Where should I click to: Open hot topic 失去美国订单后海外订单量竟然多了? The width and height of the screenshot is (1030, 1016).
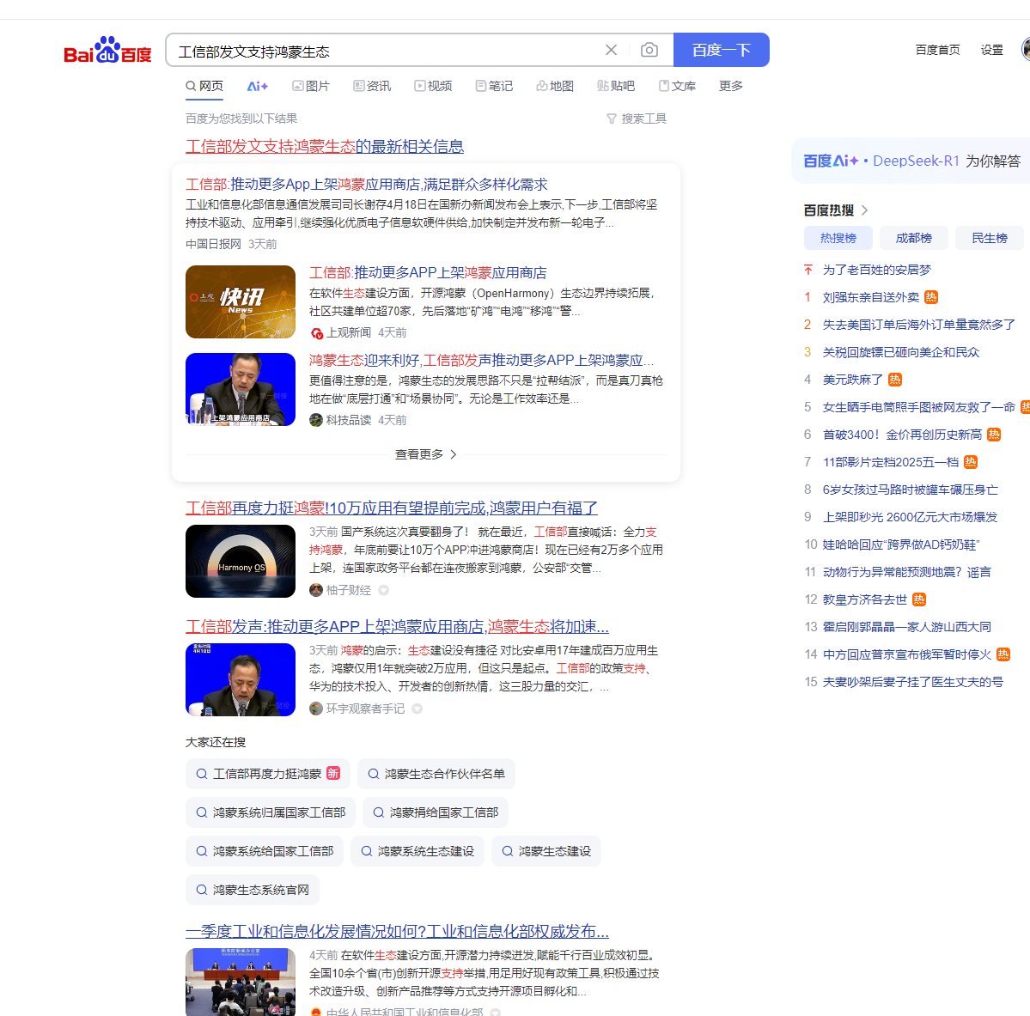[919, 325]
